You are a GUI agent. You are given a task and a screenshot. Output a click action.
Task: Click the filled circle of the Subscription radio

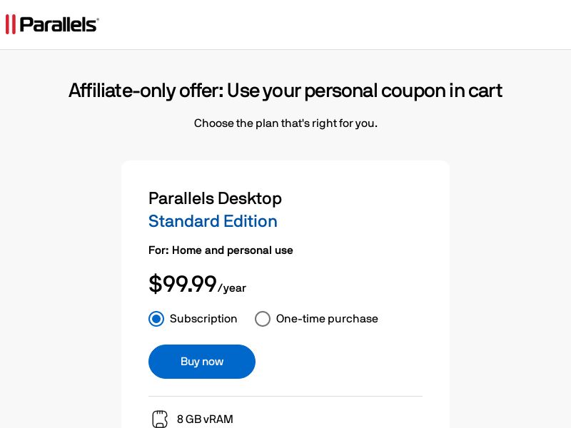[156, 319]
